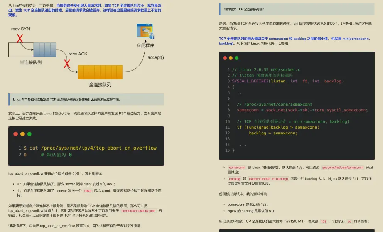This screenshot has height=232, width=383.
Task: Click the red 'ss' command tag
Action: coord(349,222)
